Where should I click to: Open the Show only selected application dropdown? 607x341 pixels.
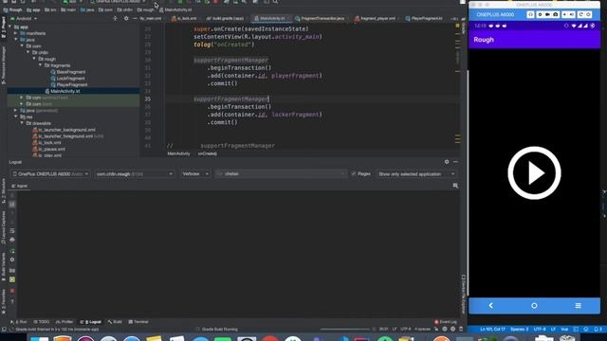point(416,174)
